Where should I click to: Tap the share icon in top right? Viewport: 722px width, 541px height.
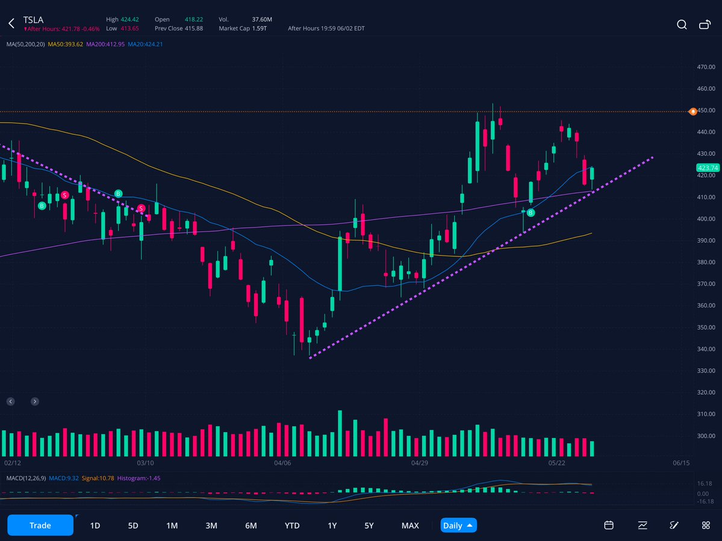click(705, 25)
